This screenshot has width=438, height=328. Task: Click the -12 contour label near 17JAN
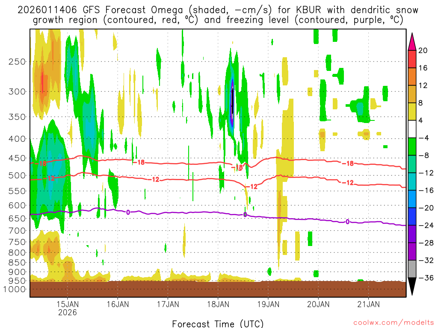[154, 179]
